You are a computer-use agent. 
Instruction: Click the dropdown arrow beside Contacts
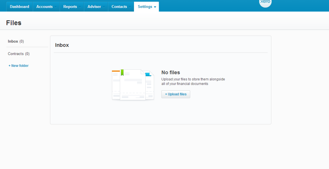[130, 7]
